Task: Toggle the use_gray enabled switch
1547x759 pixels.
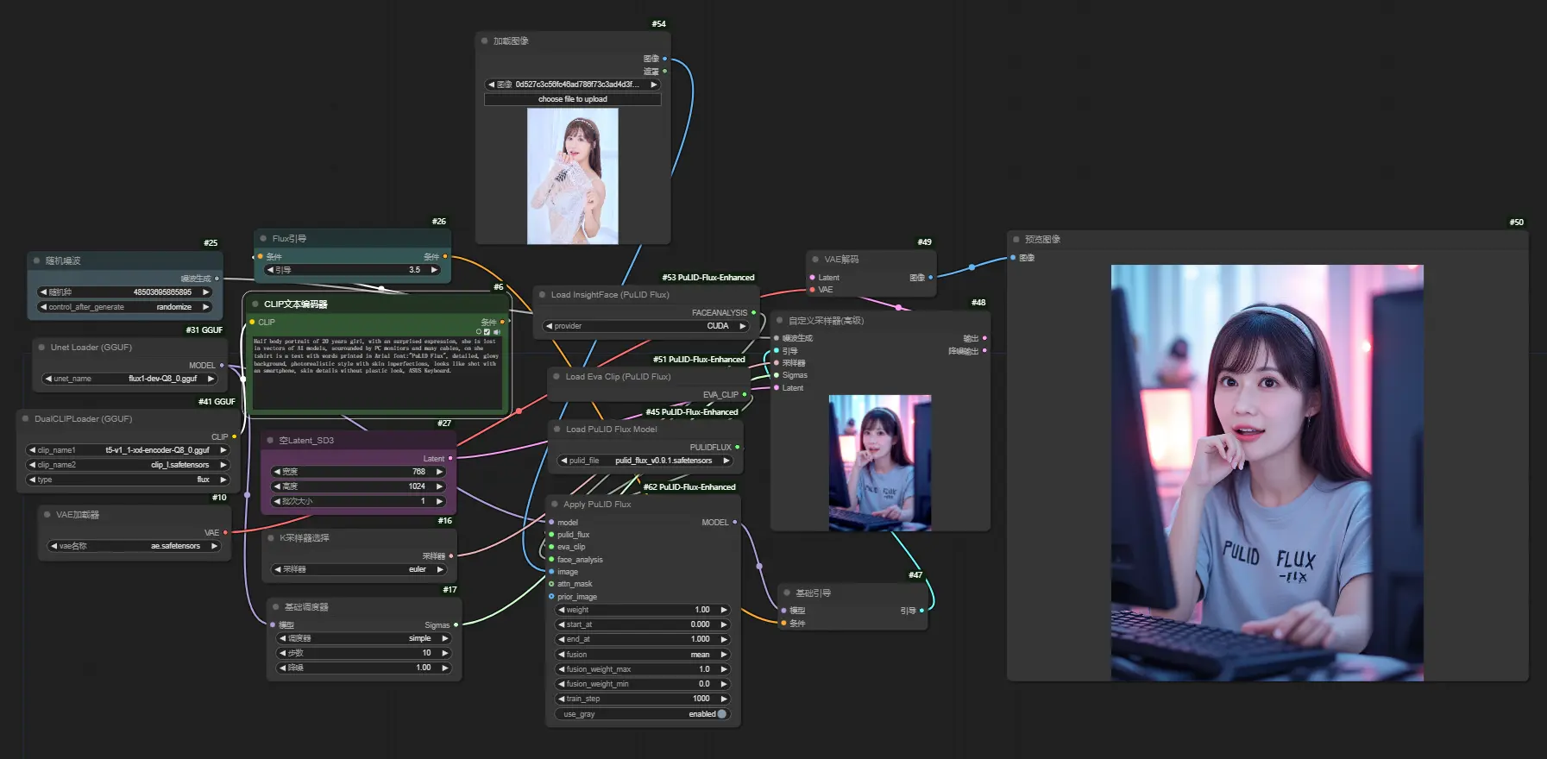Action: (722, 714)
